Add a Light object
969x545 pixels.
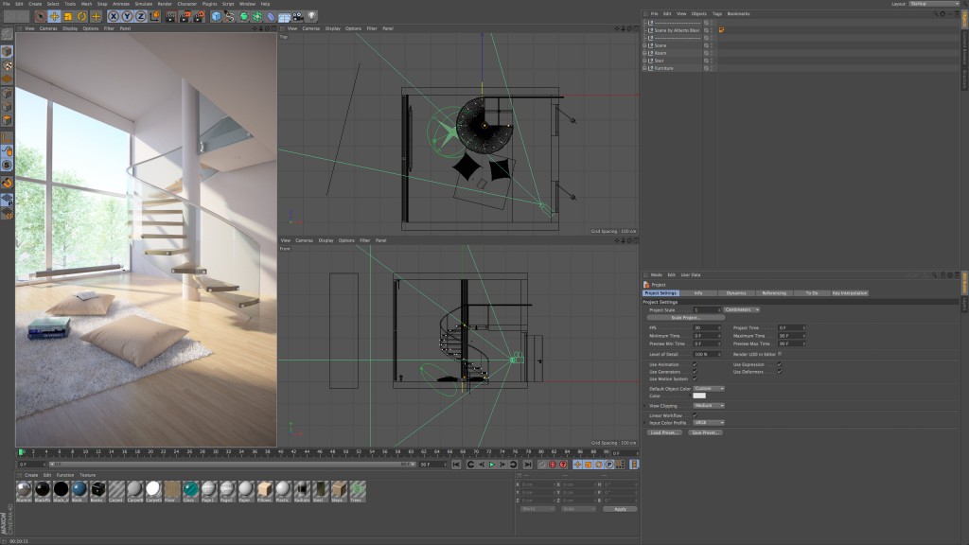pyautogui.click(x=311, y=17)
